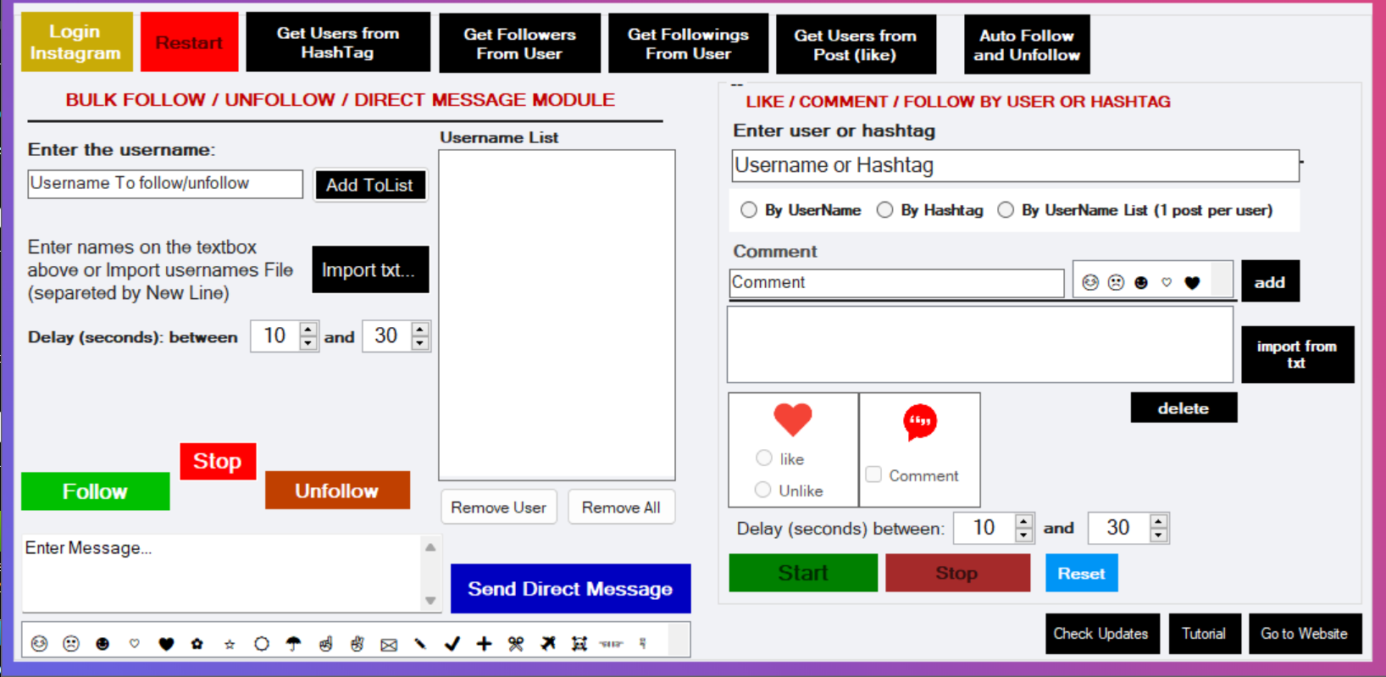Open Get Followers From User
The width and height of the screenshot is (1386, 677).
click(519, 44)
